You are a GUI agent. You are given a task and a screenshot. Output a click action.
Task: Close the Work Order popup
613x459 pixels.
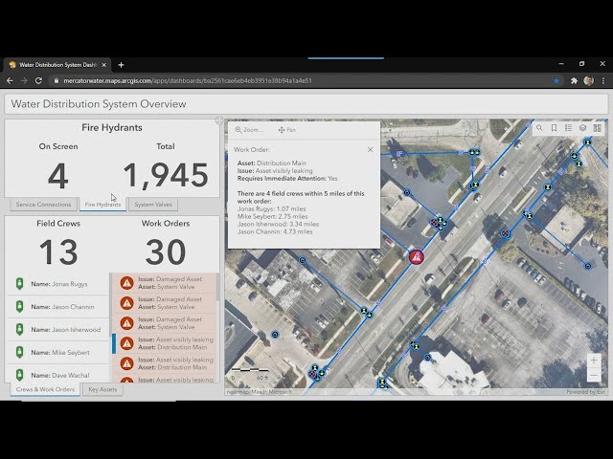(x=371, y=150)
